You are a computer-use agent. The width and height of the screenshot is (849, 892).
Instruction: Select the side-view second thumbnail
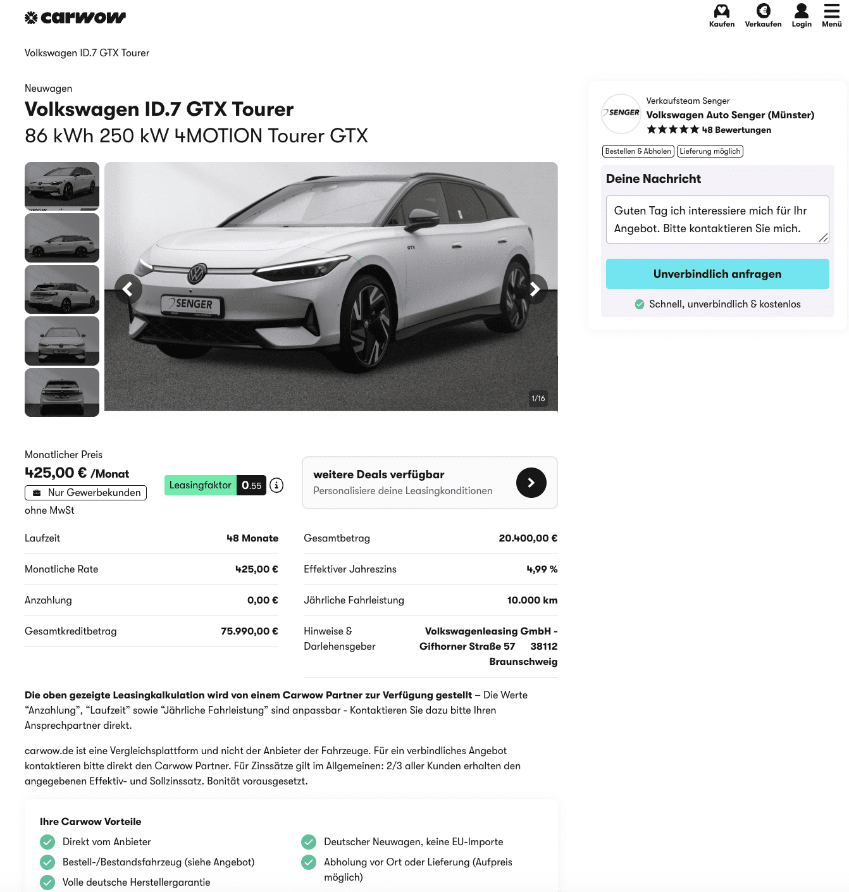click(62, 238)
